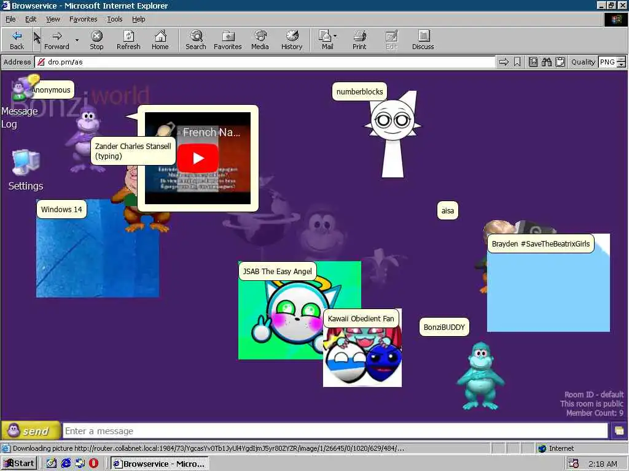
Task: Click the binoculars find icon
Action: point(546,62)
